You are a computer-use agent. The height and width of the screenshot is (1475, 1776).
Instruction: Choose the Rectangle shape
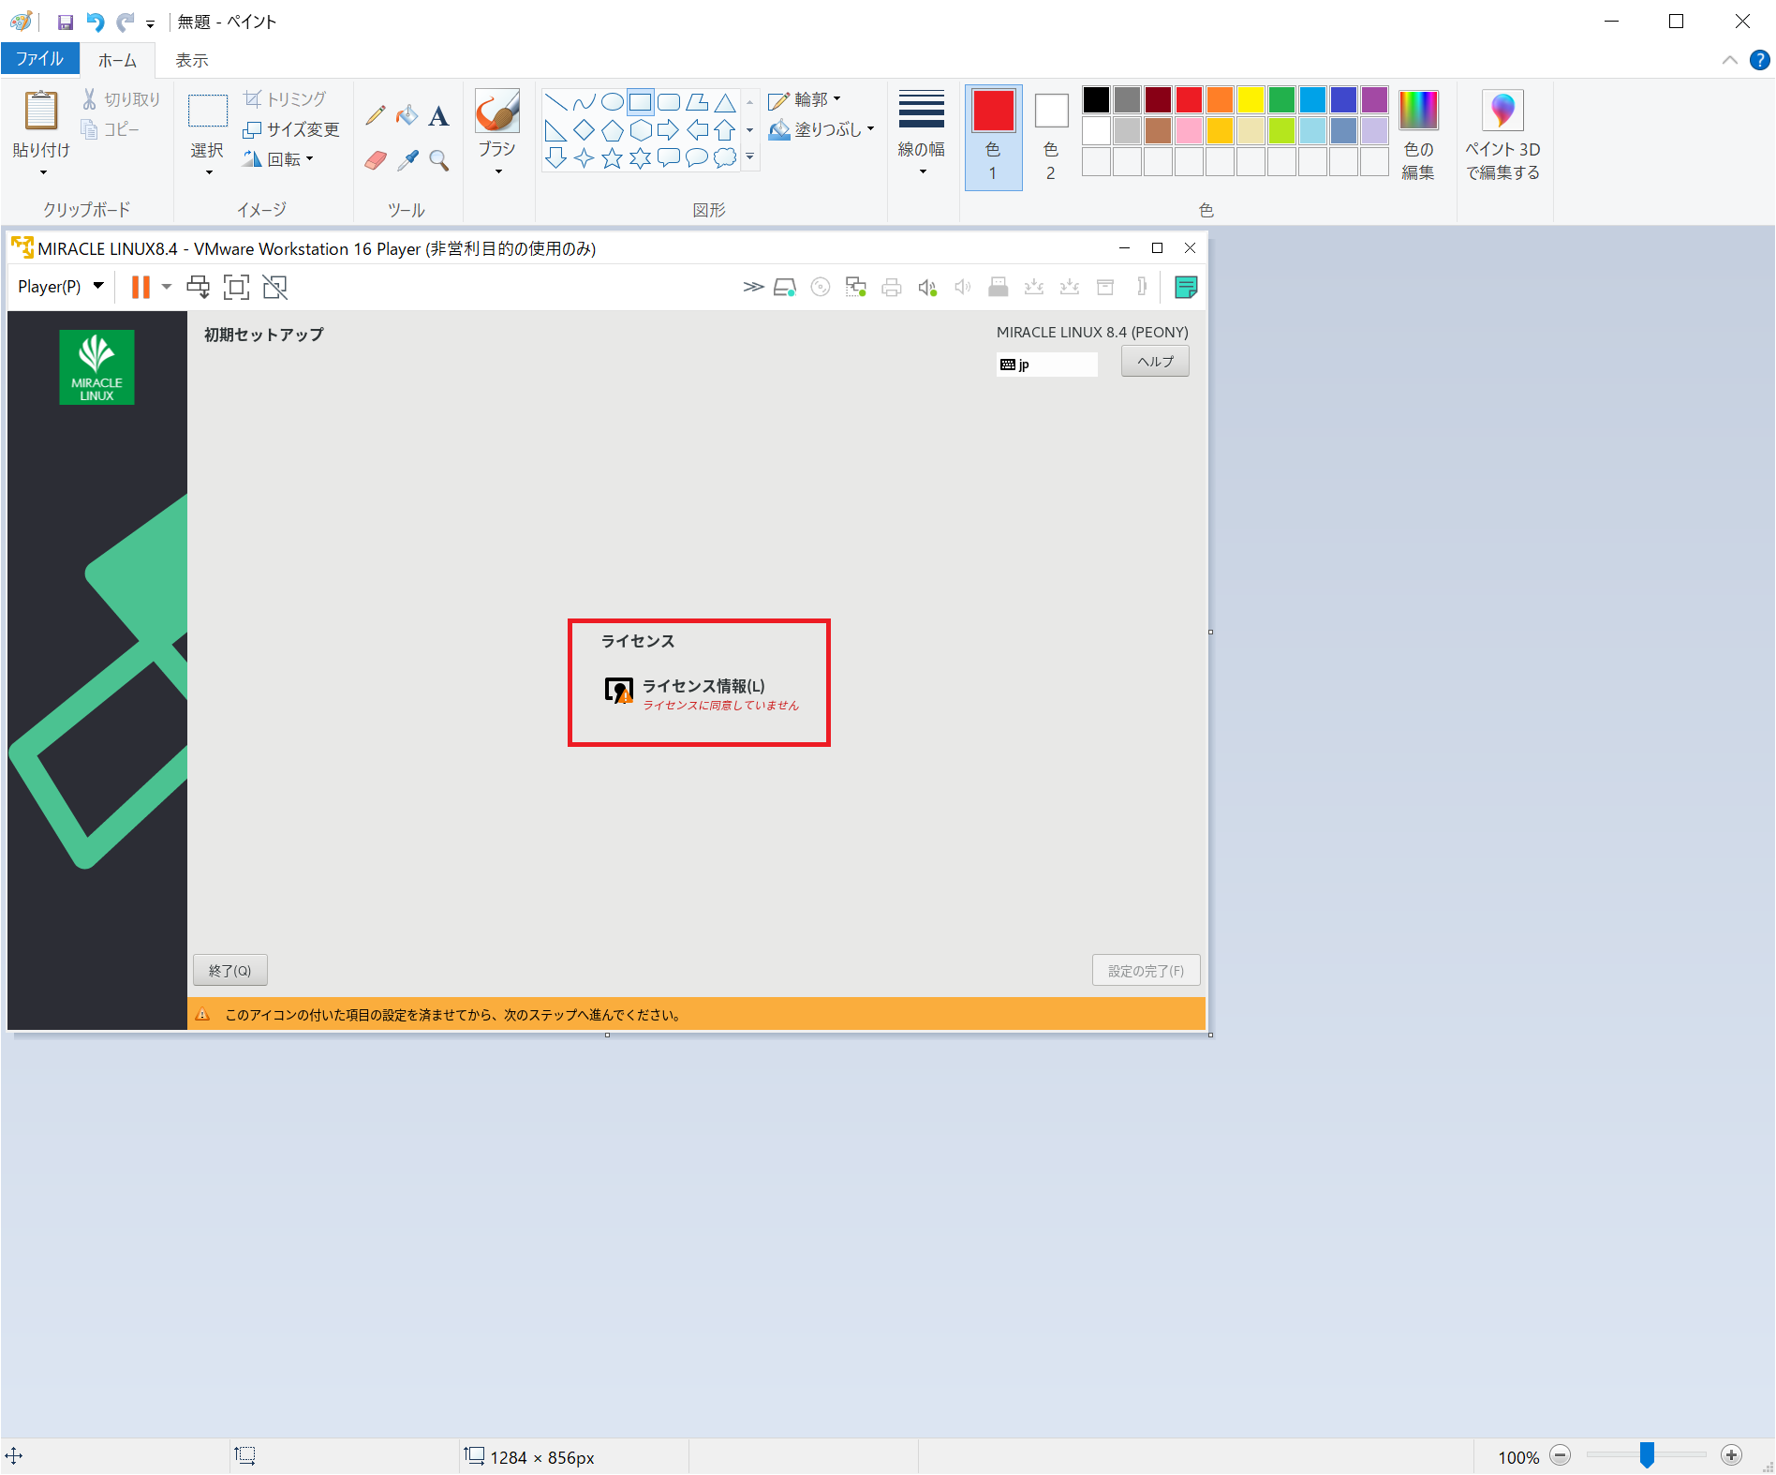coord(640,102)
